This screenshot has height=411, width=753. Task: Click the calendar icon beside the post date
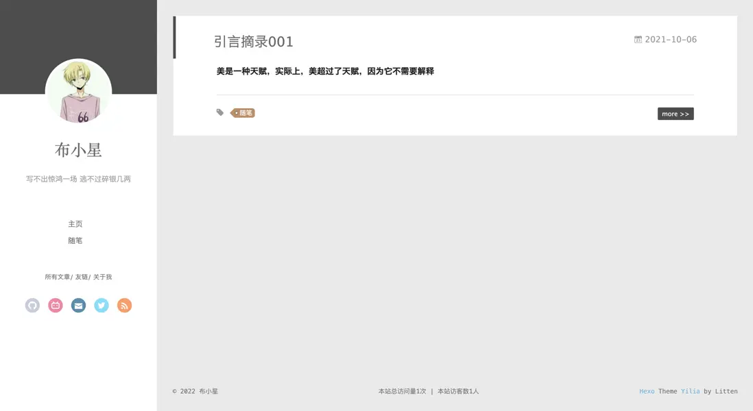[637, 39]
